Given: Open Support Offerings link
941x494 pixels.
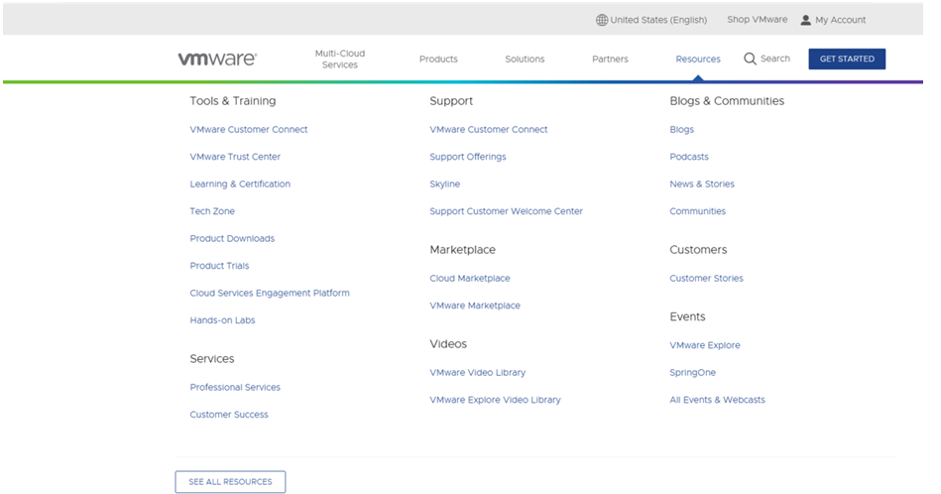Looking at the screenshot, I should pyautogui.click(x=467, y=157).
